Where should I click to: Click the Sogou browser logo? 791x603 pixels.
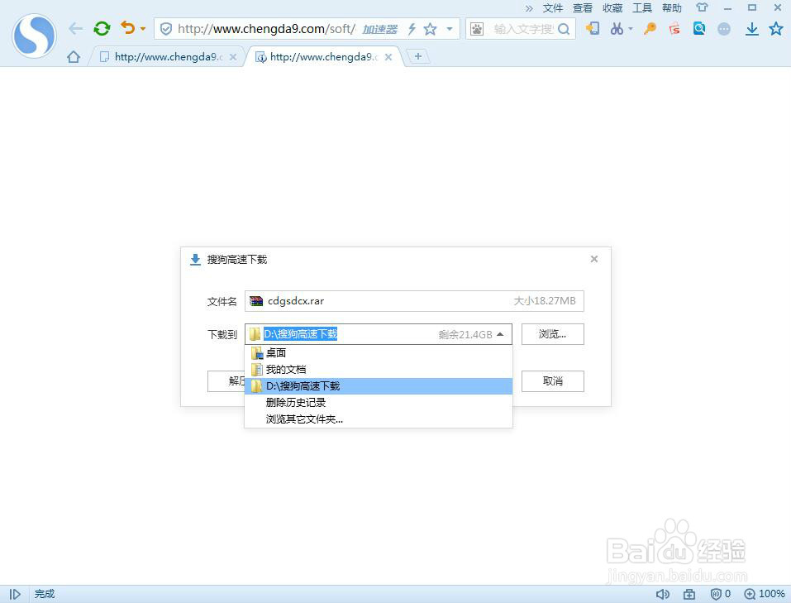35,36
